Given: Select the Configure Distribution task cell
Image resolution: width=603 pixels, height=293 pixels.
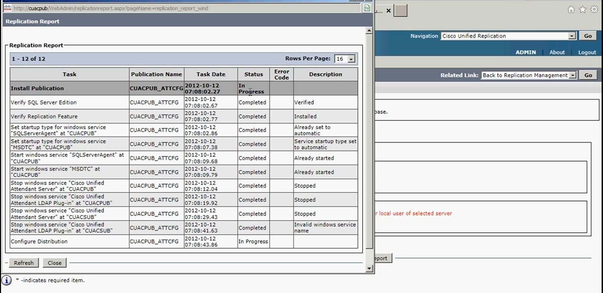Looking at the screenshot, I should pos(70,241).
